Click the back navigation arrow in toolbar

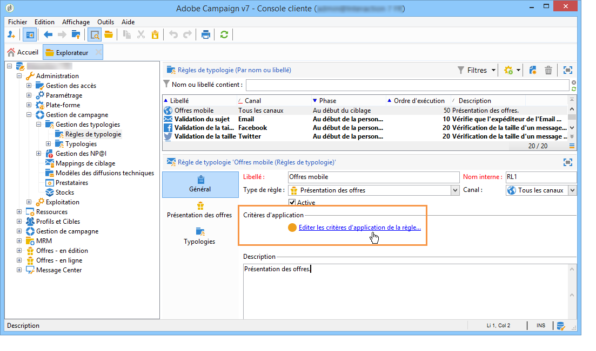click(48, 35)
